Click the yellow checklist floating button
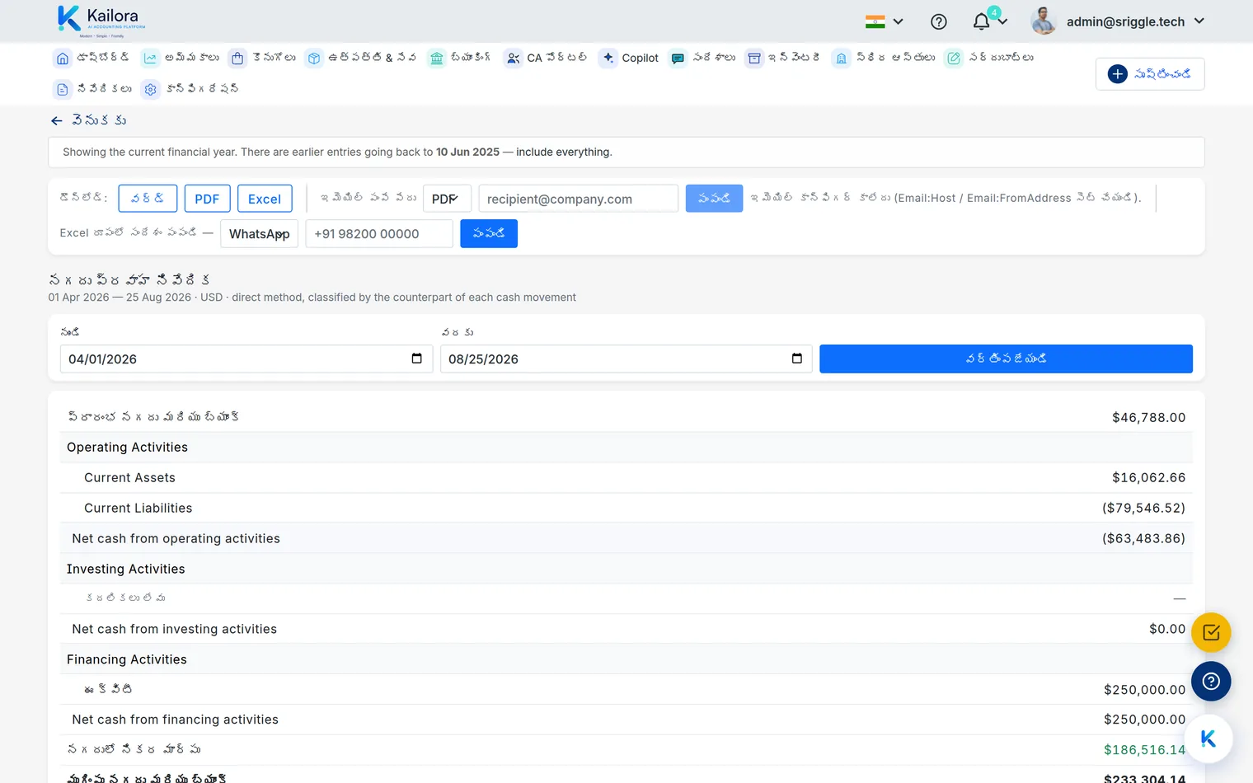Viewport: 1253px width, 783px height. pos(1211,633)
